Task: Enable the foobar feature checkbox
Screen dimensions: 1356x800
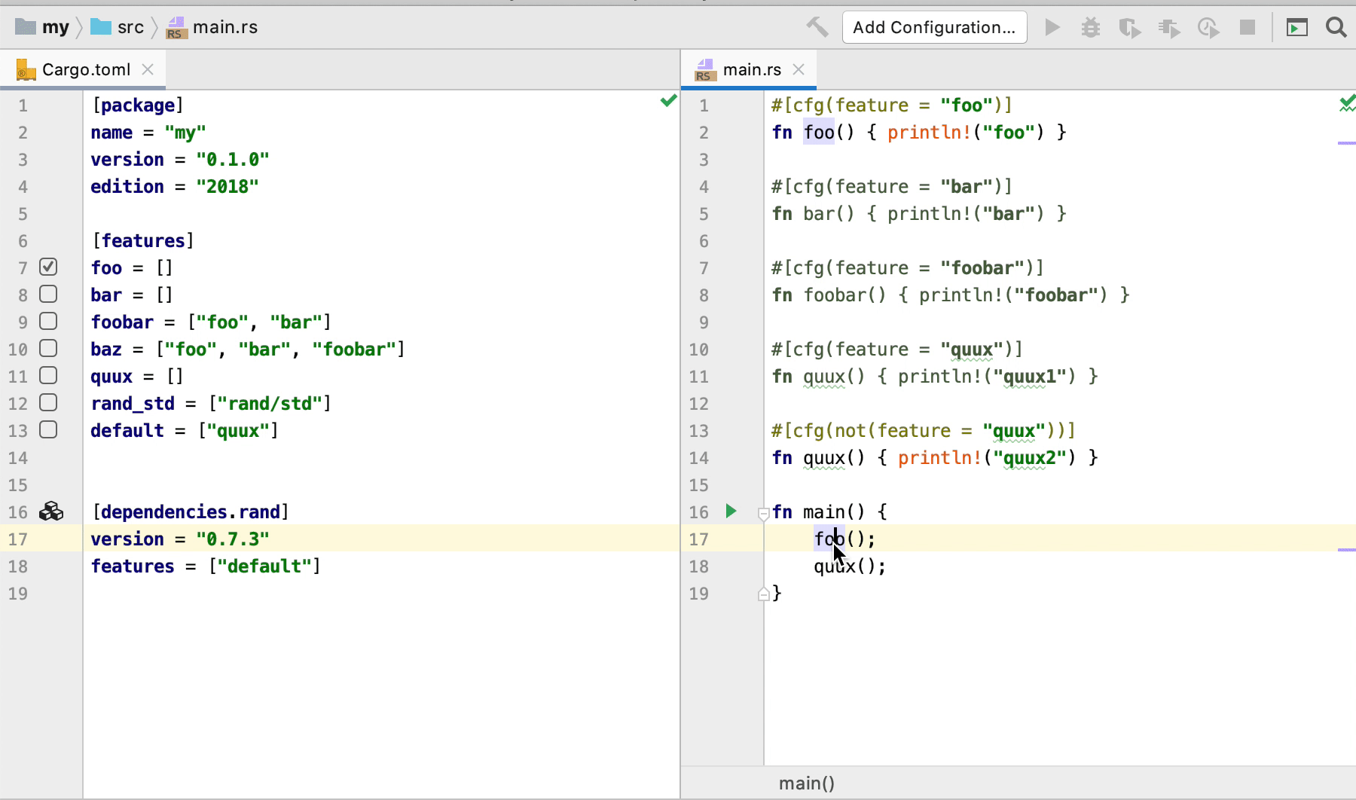Action: (48, 321)
